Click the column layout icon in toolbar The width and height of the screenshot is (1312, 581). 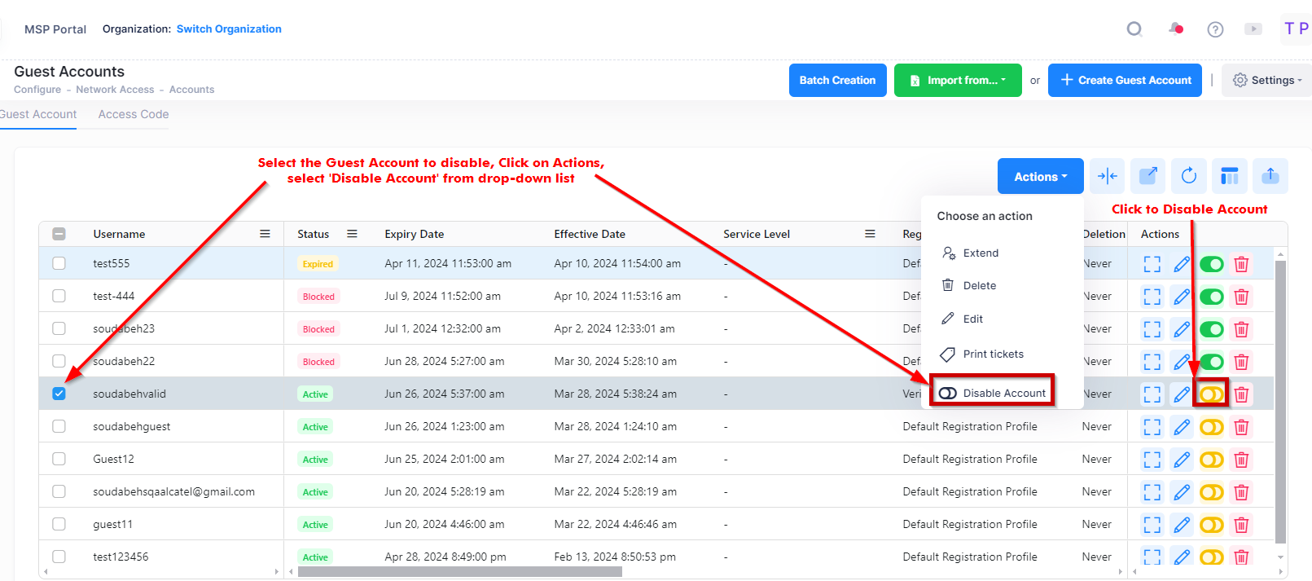pos(1229,176)
